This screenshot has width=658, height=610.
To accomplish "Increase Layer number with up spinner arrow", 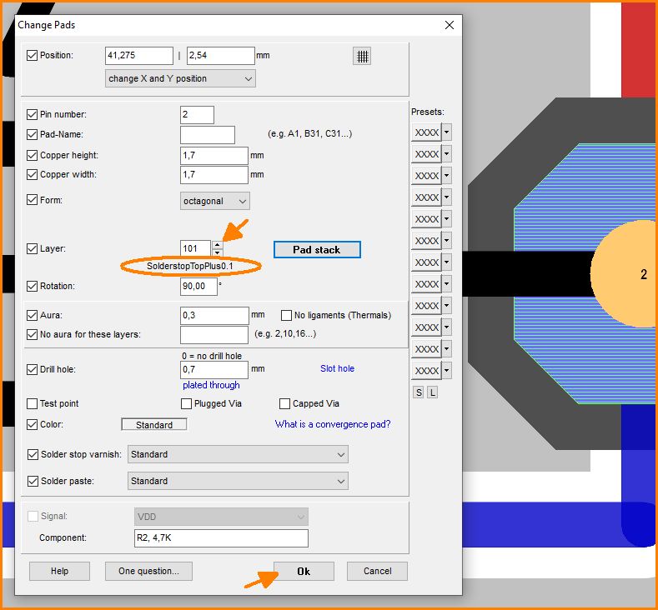I will click(218, 245).
